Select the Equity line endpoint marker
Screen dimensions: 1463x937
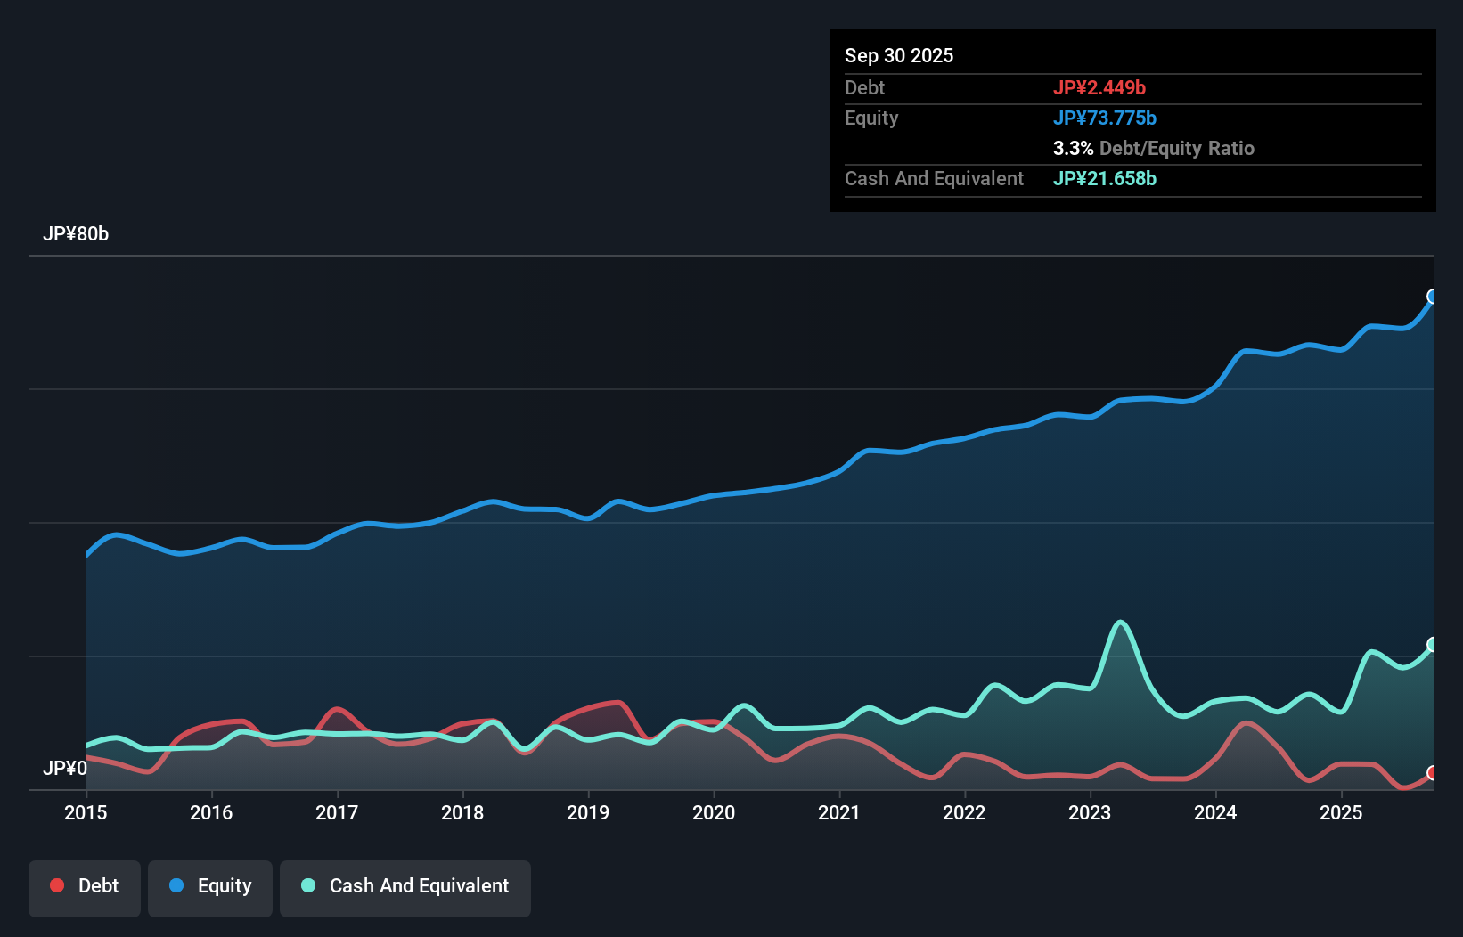coord(1433,295)
